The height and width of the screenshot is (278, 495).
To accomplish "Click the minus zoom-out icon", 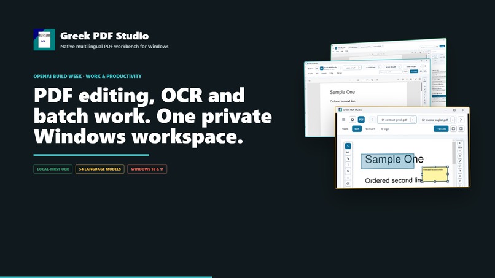I will click(x=459, y=151).
